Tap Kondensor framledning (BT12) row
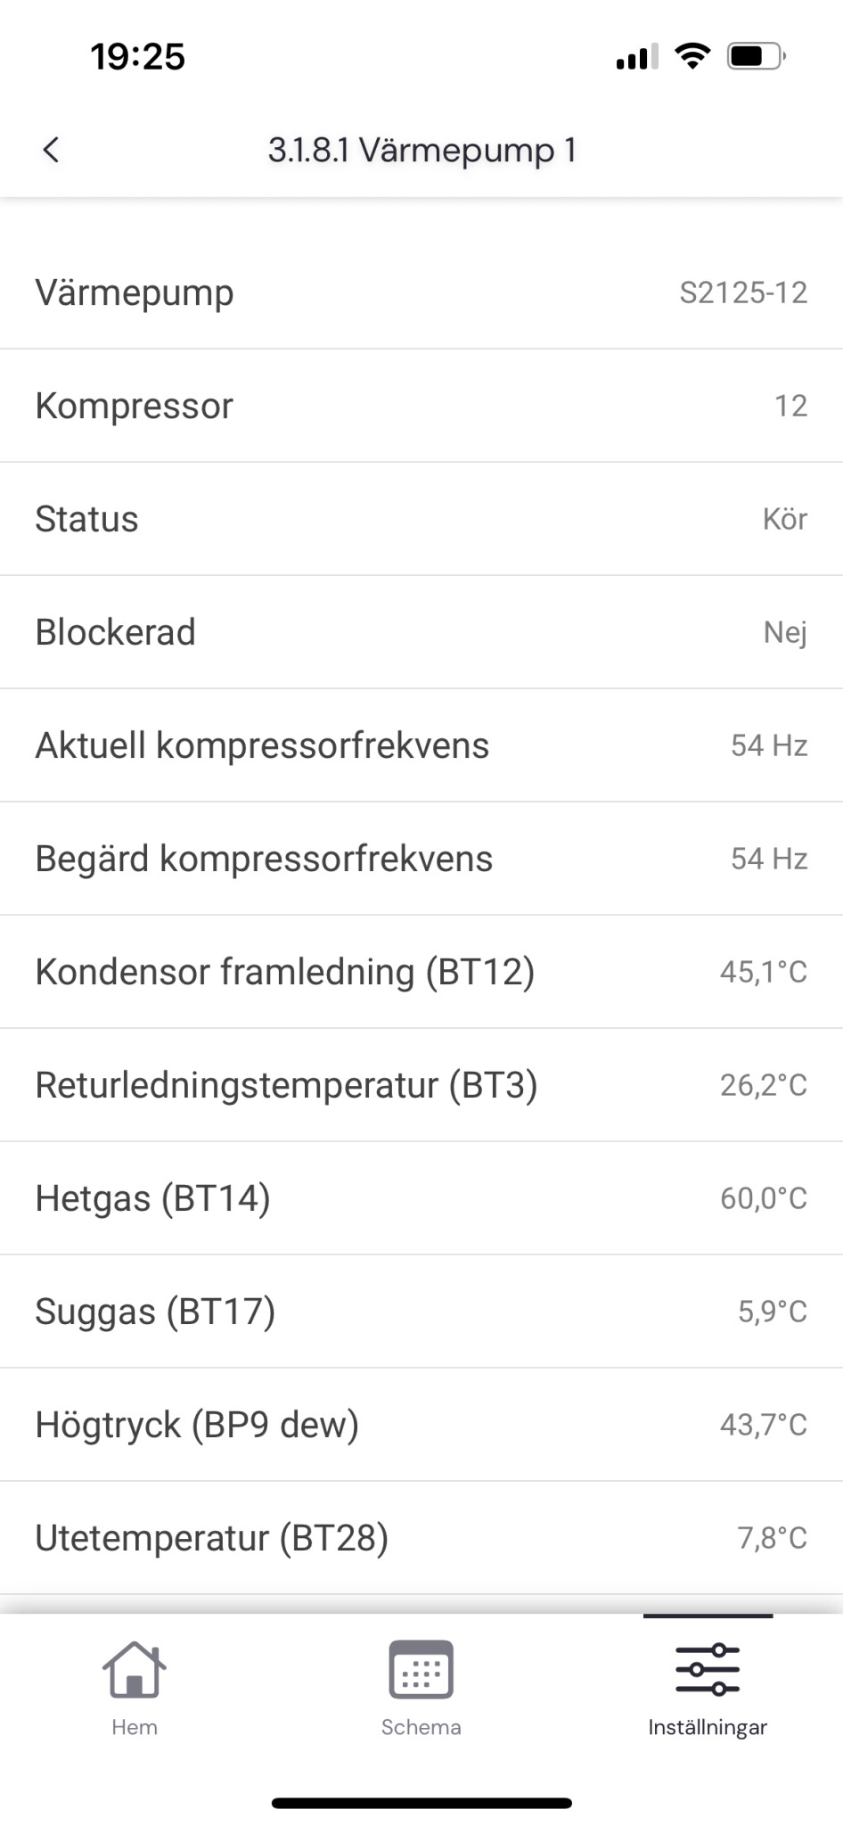Image resolution: width=843 pixels, height=1826 pixels. (421, 972)
